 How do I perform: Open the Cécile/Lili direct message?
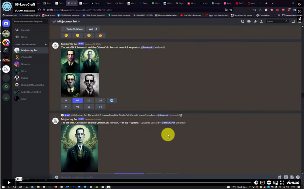[x=31, y=57]
